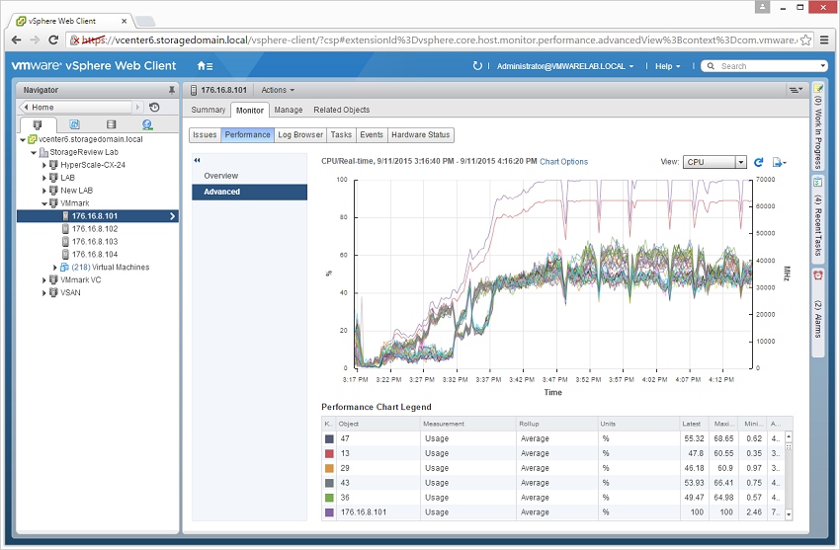Viewport: 840px width, 550px height.
Task: Open Alarms sidebar icon
Action: [x=818, y=275]
